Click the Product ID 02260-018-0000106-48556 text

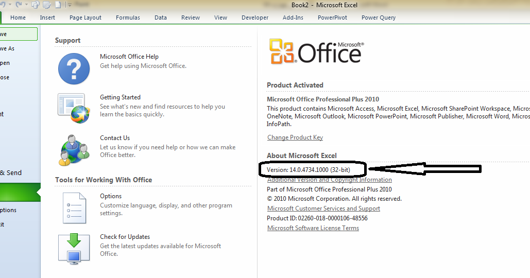(317, 218)
